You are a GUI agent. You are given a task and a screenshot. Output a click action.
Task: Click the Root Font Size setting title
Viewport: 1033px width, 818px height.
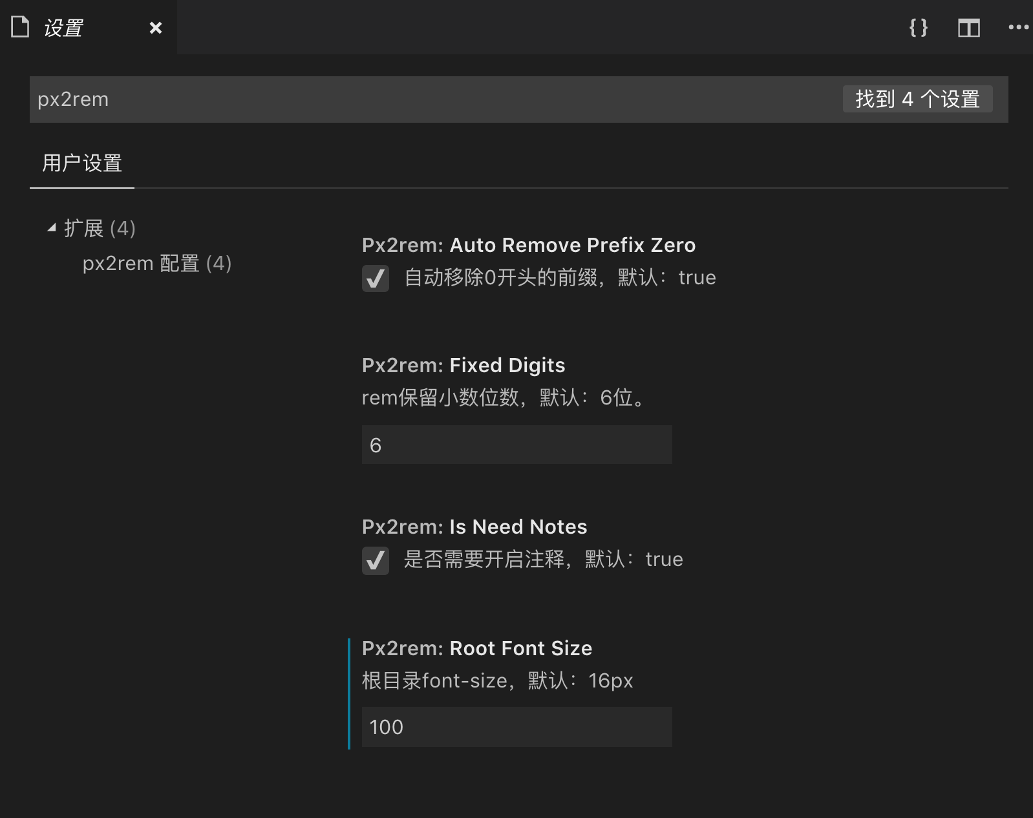[477, 648]
